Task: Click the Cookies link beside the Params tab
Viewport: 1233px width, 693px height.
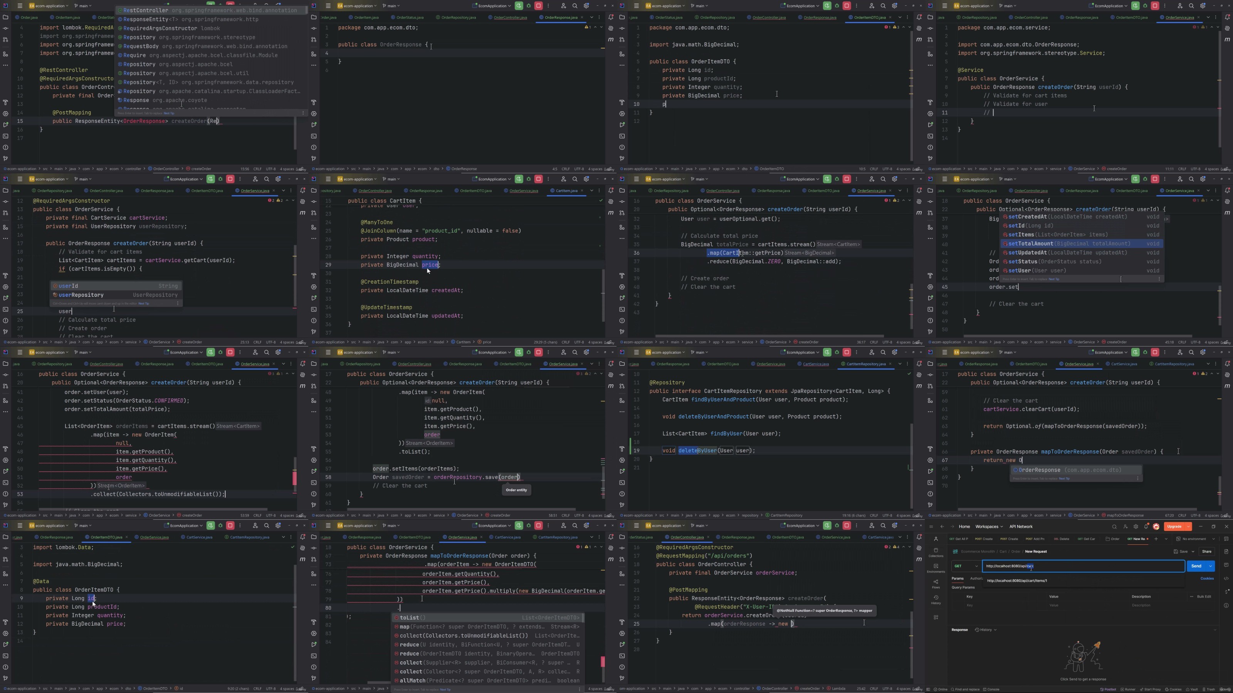Action: (x=1207, y=578)
